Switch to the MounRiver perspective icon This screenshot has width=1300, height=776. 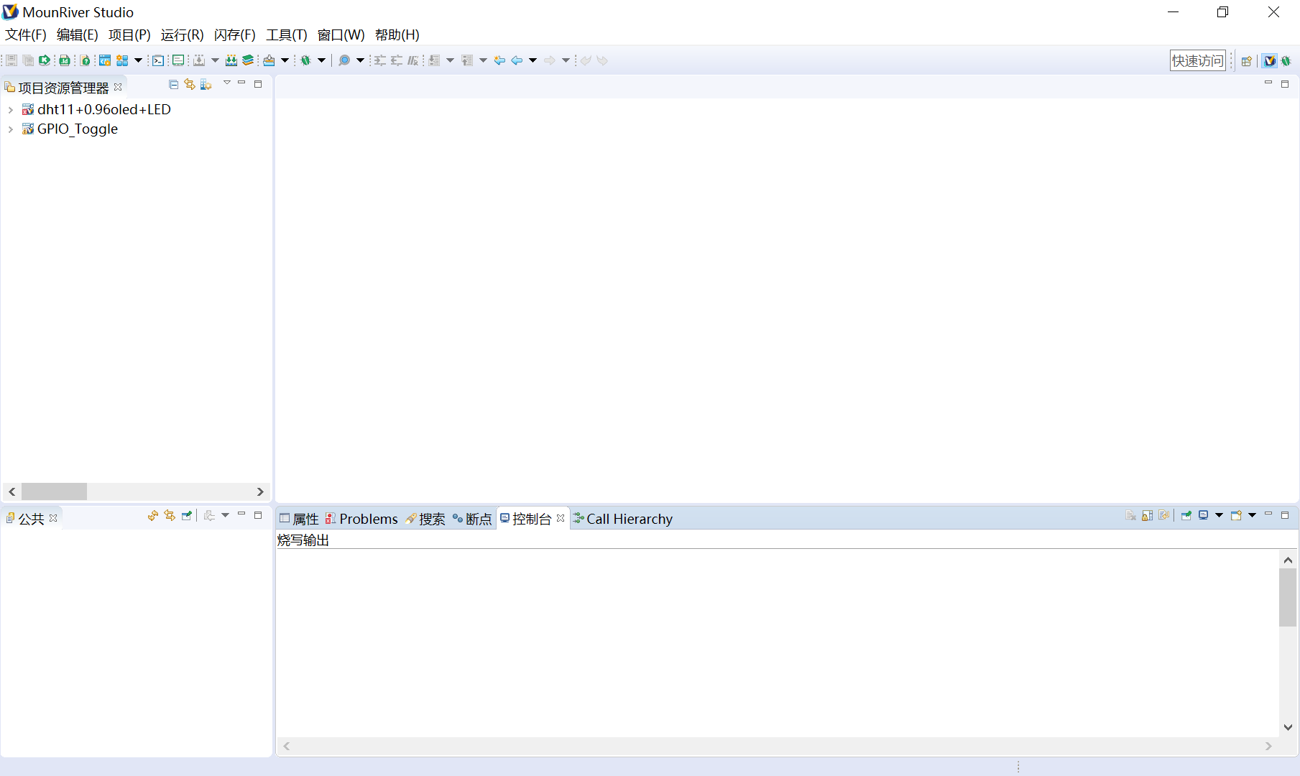click(x=1270, y=61)
